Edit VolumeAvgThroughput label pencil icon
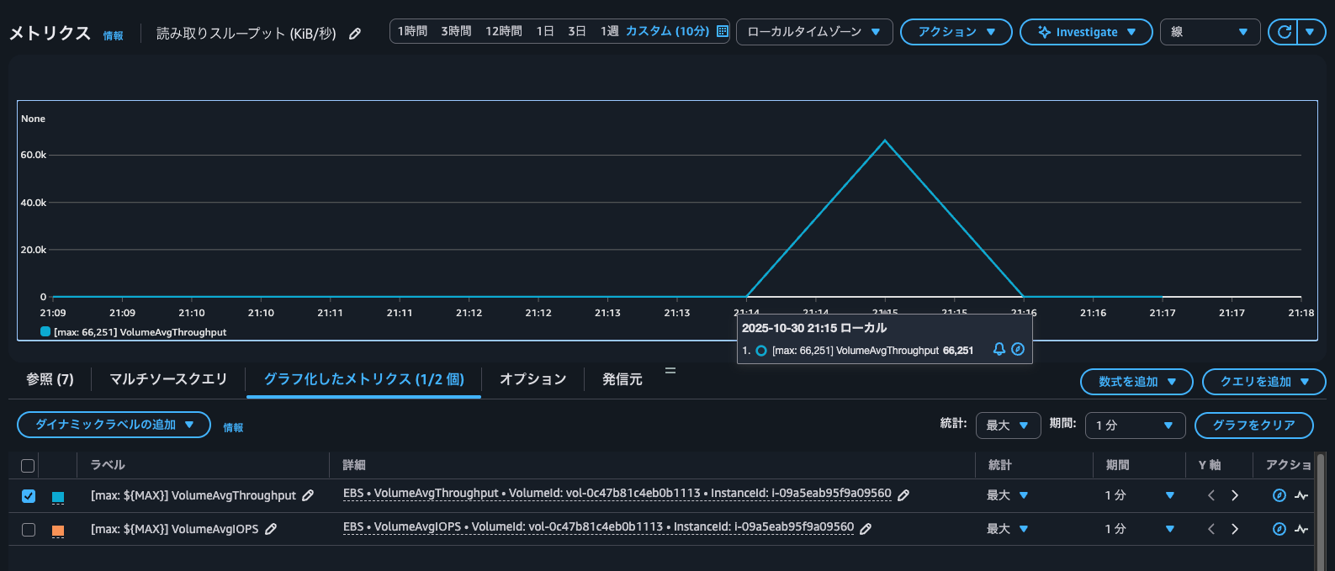This screenshot has height=571, width=1335. [x=308, y=495]
